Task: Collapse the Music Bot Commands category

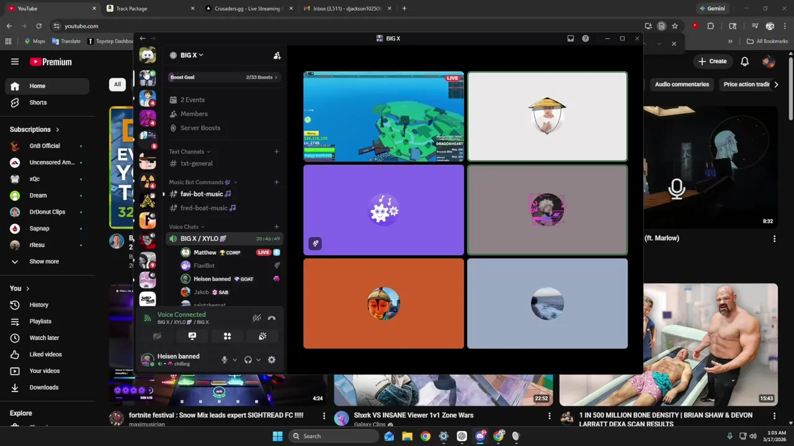Action: coord(203,182)
